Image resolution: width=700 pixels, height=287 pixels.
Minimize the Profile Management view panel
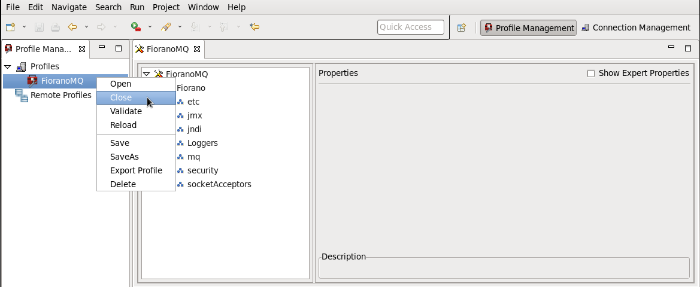[102, 48]
